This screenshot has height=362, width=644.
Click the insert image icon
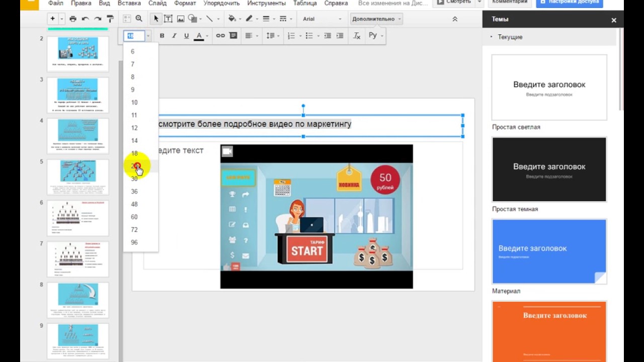pyautogui.click(x=181, y=19)
